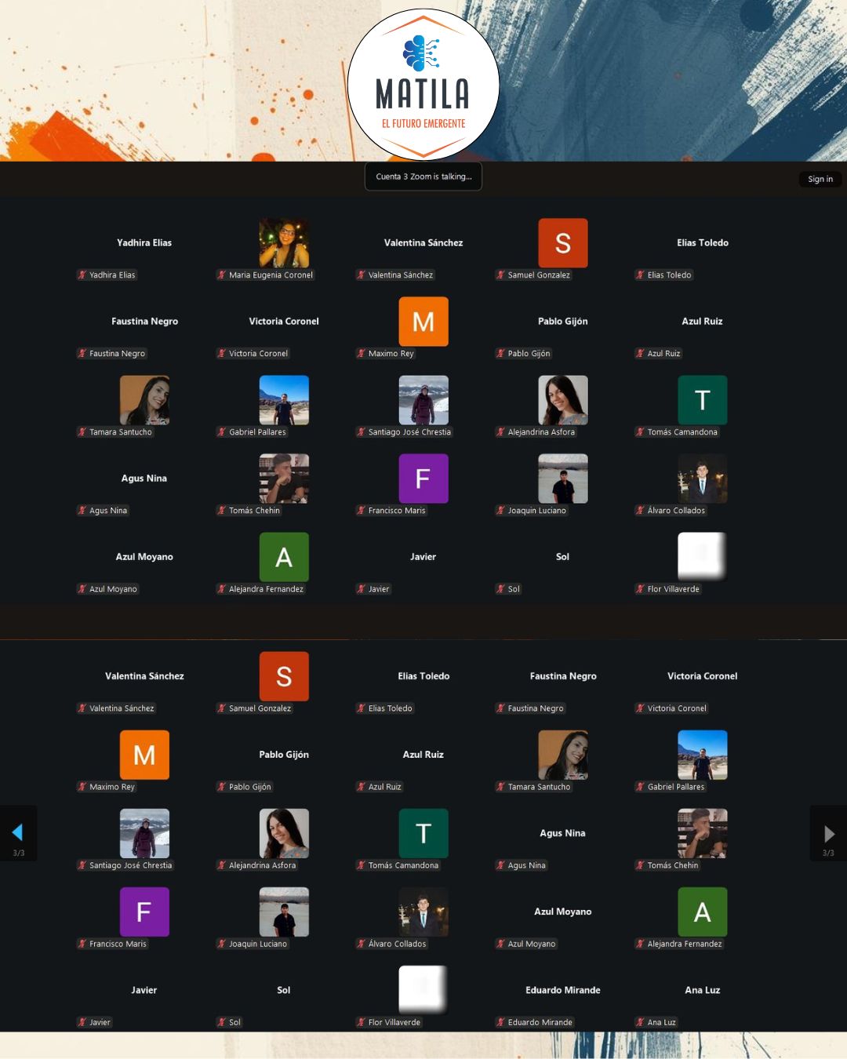Click Flor Villaverde's blurred thumbnail in lower grid

click(x=423, y=990)
